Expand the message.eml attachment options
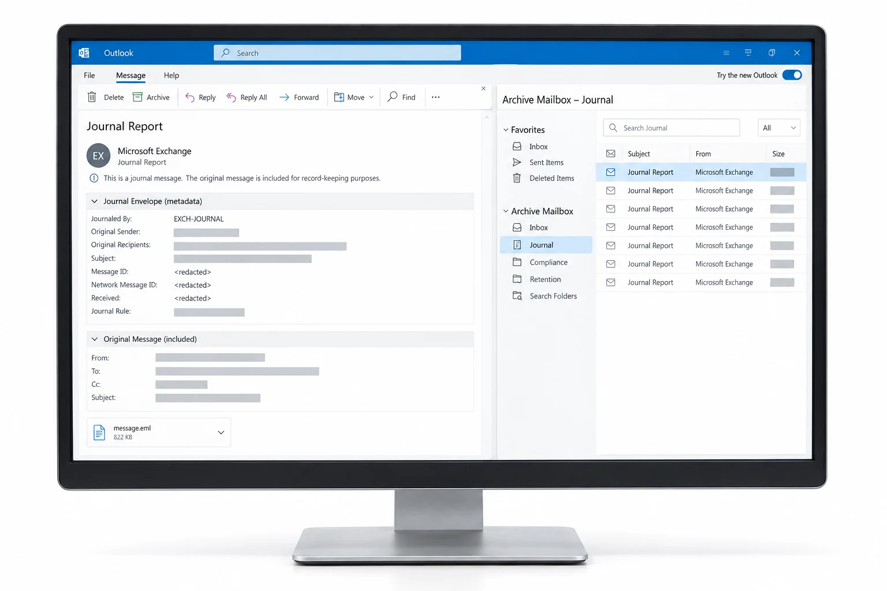Viewport: 887px width, 591px height. click(221, 432)
